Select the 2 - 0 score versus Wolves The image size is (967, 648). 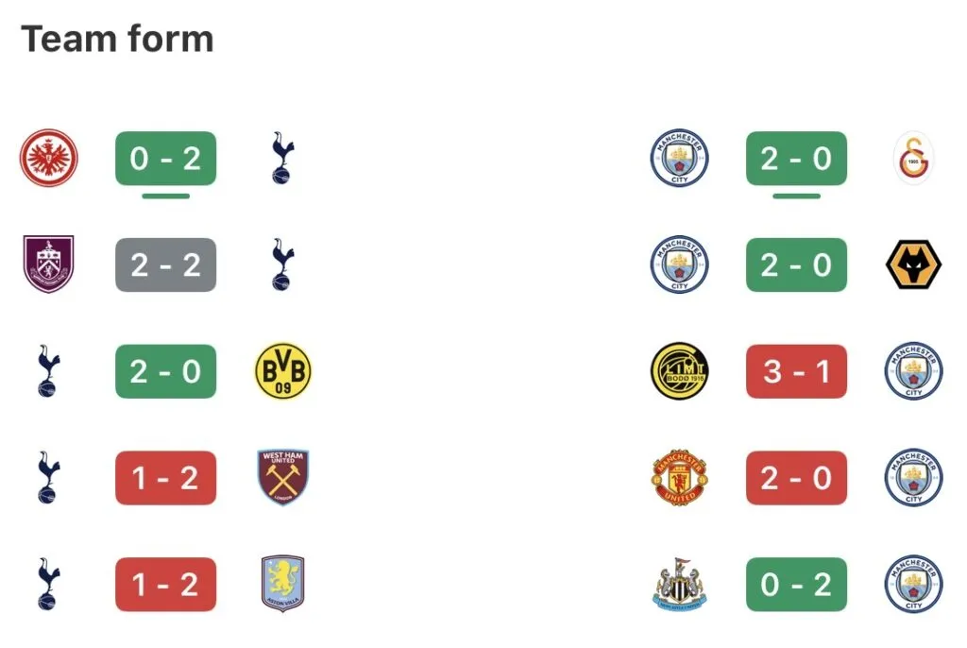click(x=796, y=264)
